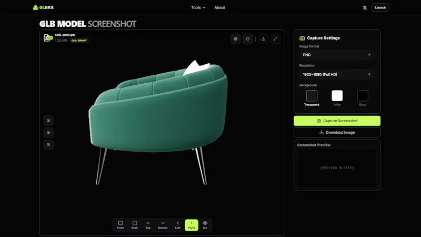Click the green sofa chair model
Image resolution: width=421 pixels, height=237 pixels.
pyautogui.click(x=158, y=121)
